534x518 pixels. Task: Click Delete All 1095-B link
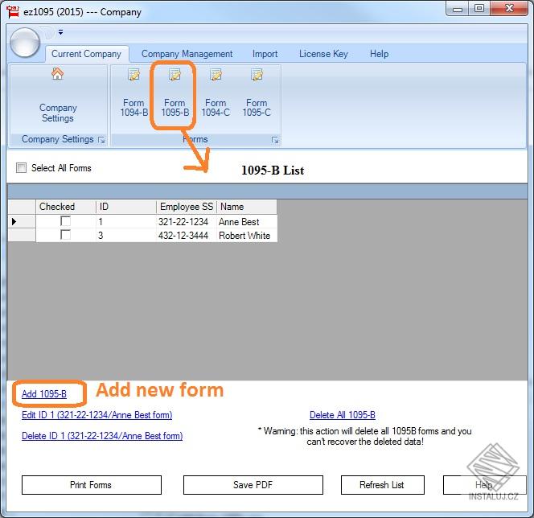tap(343, 415)
